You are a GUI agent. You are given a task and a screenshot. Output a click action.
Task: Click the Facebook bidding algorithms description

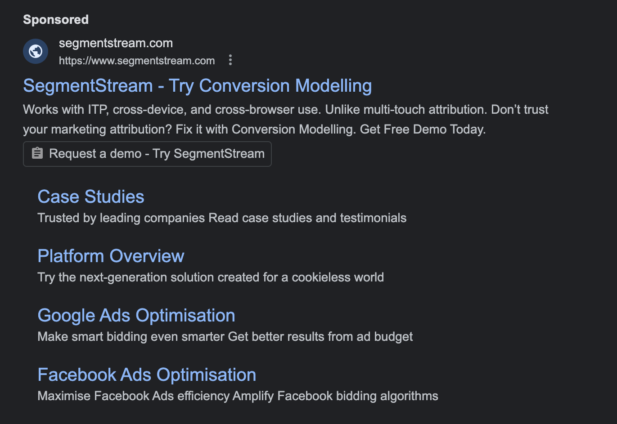[x=238, y=396]
